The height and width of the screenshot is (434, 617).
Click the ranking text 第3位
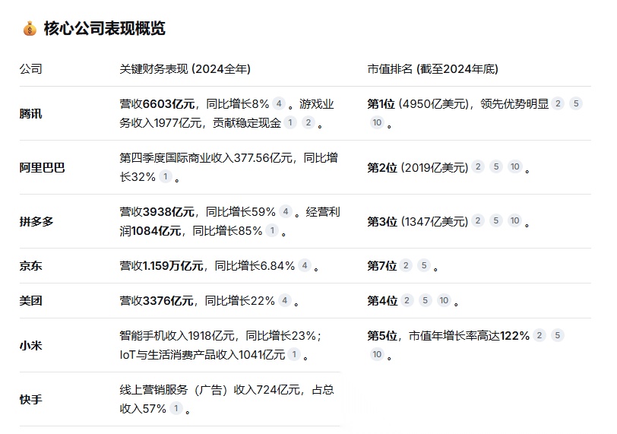(x=382, y=221)
